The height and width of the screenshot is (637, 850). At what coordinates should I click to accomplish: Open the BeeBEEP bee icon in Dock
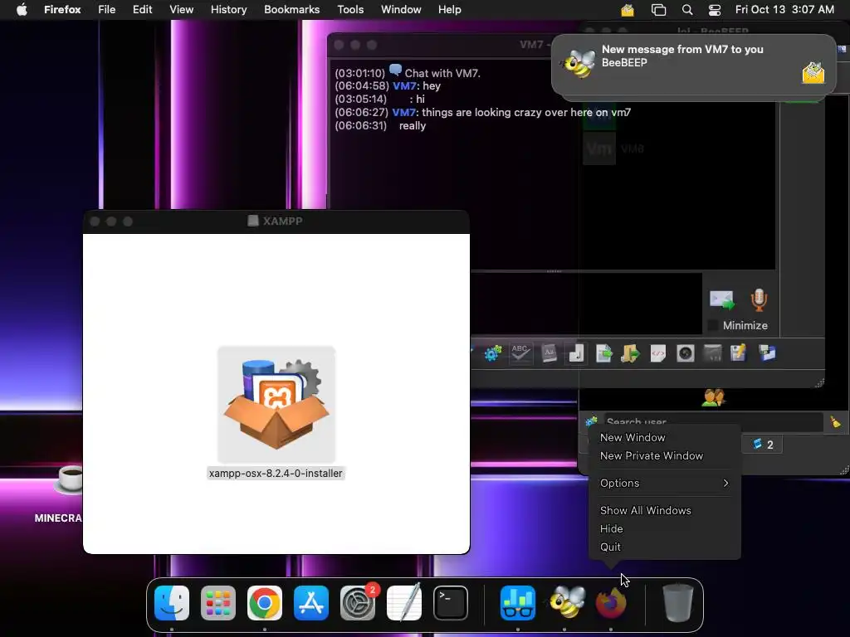point(566,603)
